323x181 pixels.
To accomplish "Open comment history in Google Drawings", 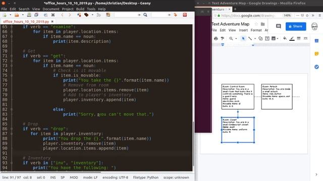I will (278, 26).
